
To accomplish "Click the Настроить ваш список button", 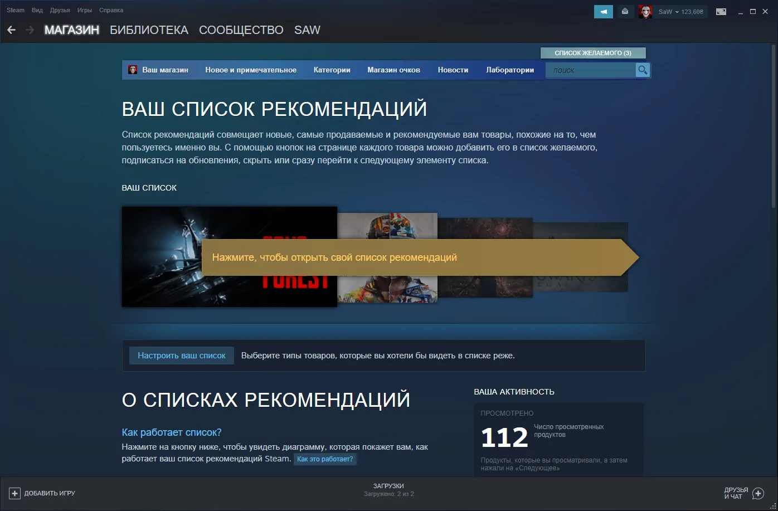I will (182, 356).
